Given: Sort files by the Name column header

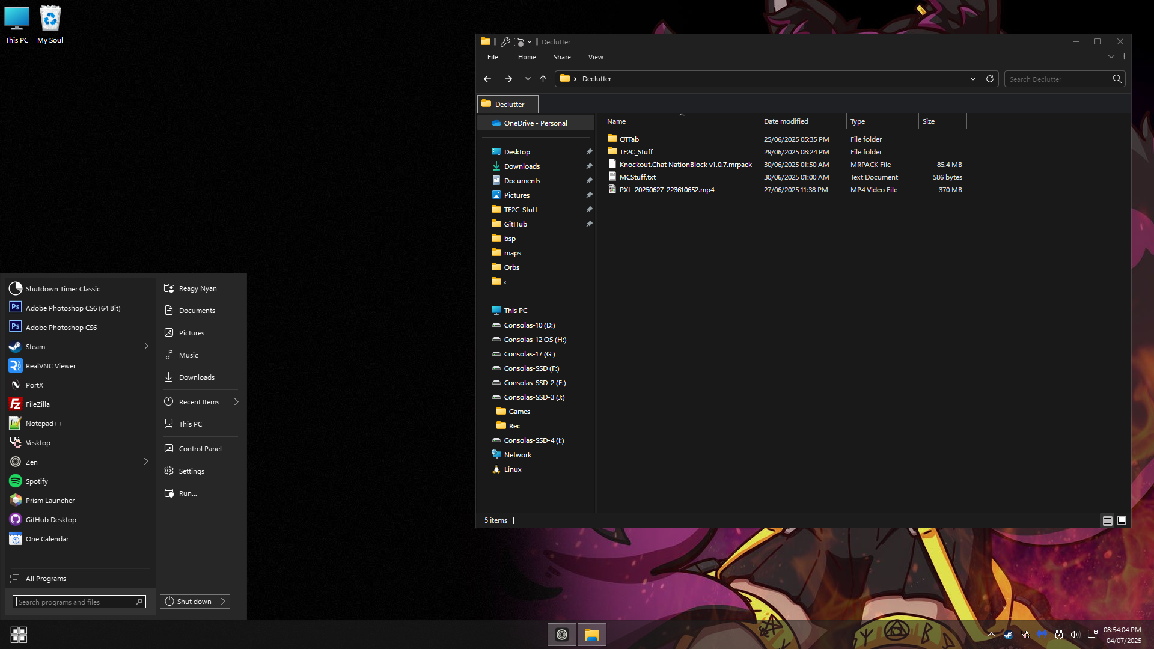Looking at the screenshot, I should (682, 121).
